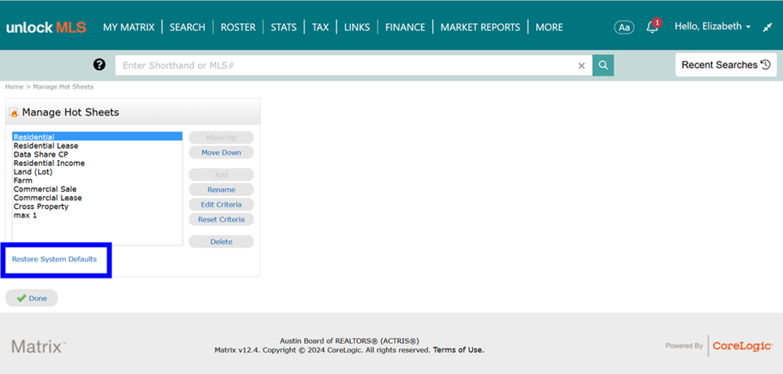Click the Recent Searches button
783x374 pixels.
pyautogui.click(x=726, y=65)
